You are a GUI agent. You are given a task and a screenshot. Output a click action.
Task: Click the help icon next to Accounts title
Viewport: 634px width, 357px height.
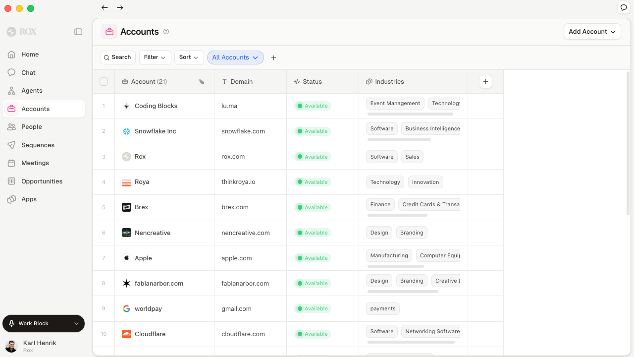click(166, 32)
